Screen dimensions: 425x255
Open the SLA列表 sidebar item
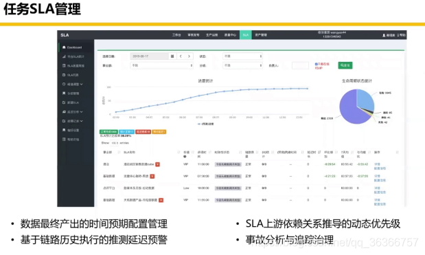click(71, 75)
